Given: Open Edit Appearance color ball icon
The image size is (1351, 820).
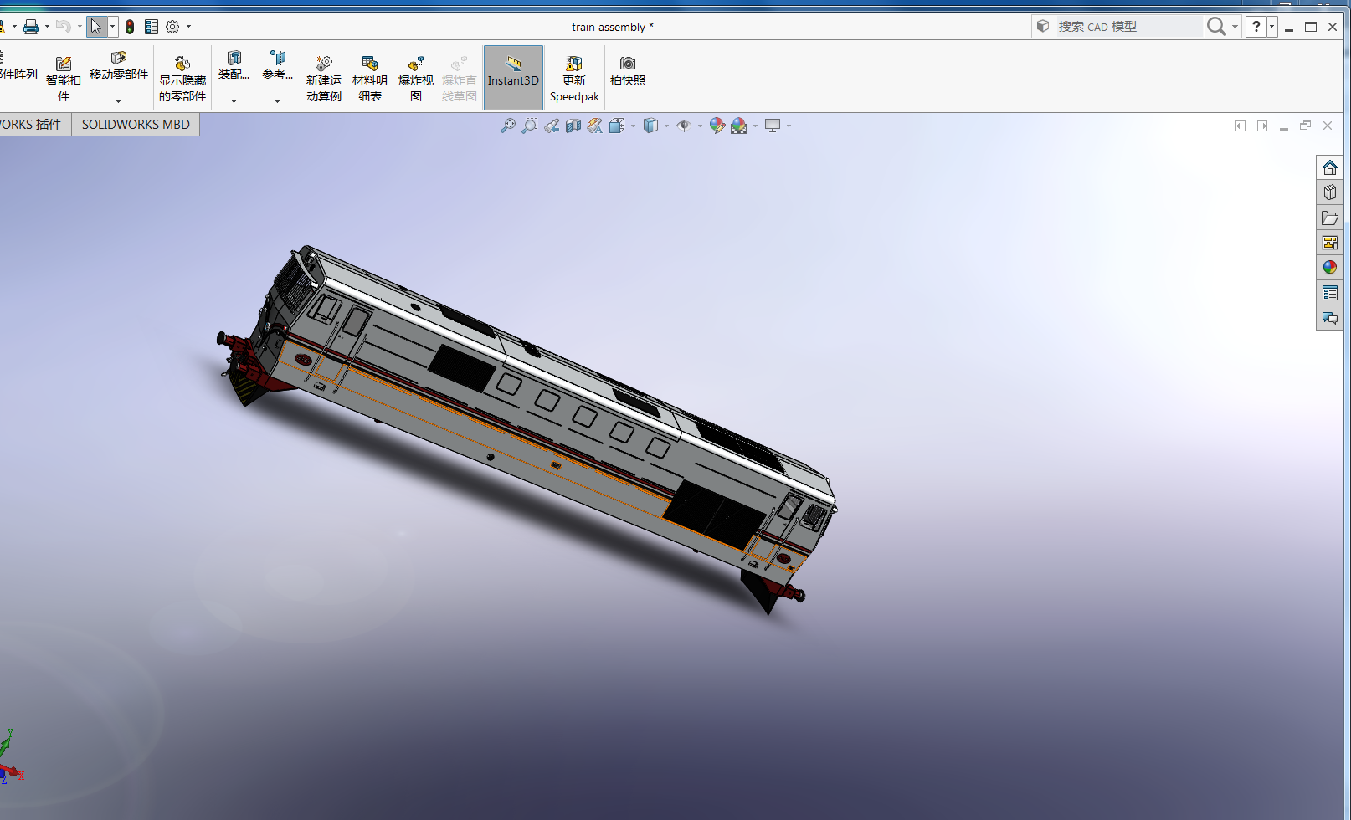Looking at the screenshot, I should click(x=717, y=126).
